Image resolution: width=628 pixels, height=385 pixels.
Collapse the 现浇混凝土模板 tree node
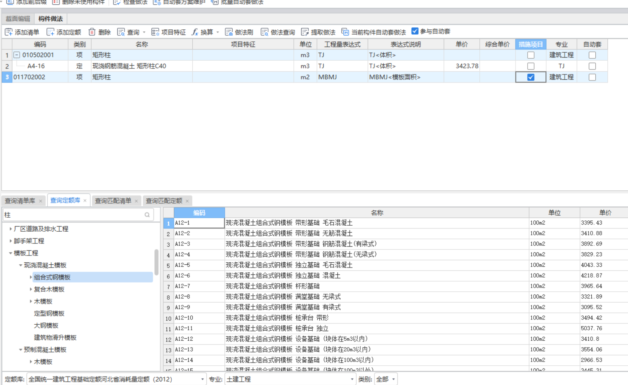coord(21,265)
